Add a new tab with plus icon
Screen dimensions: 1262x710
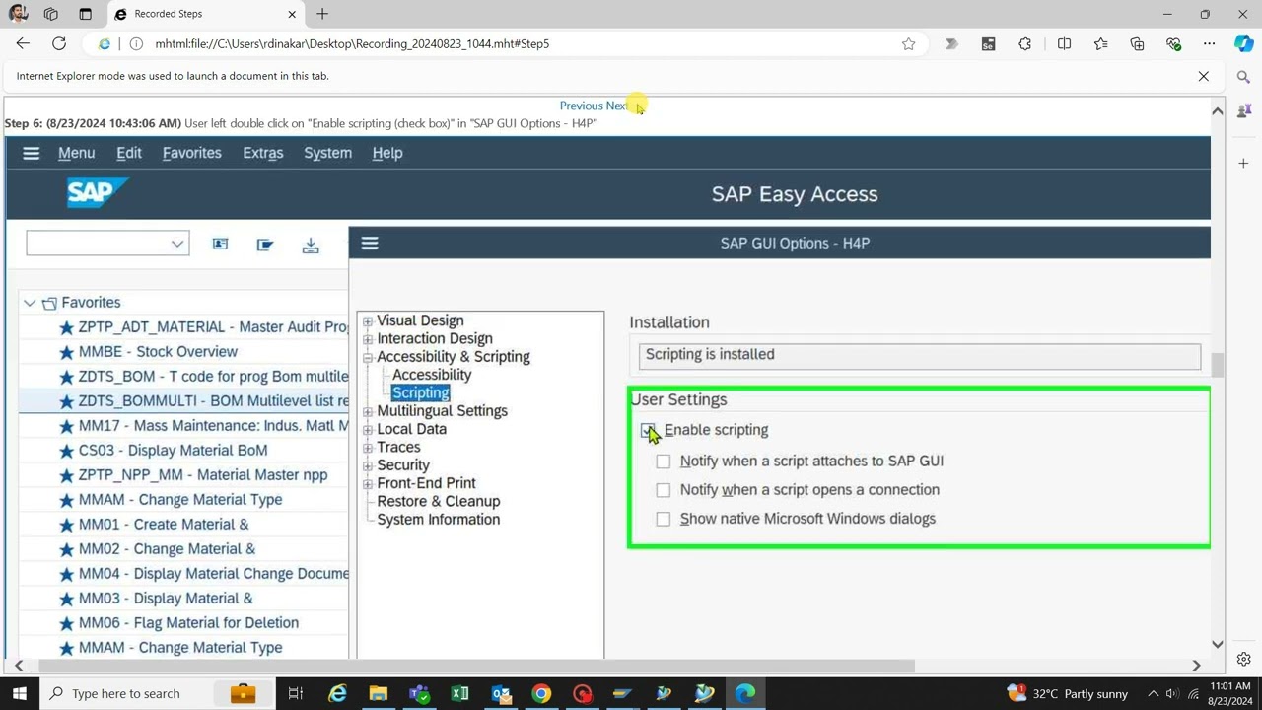coord(322,14)
